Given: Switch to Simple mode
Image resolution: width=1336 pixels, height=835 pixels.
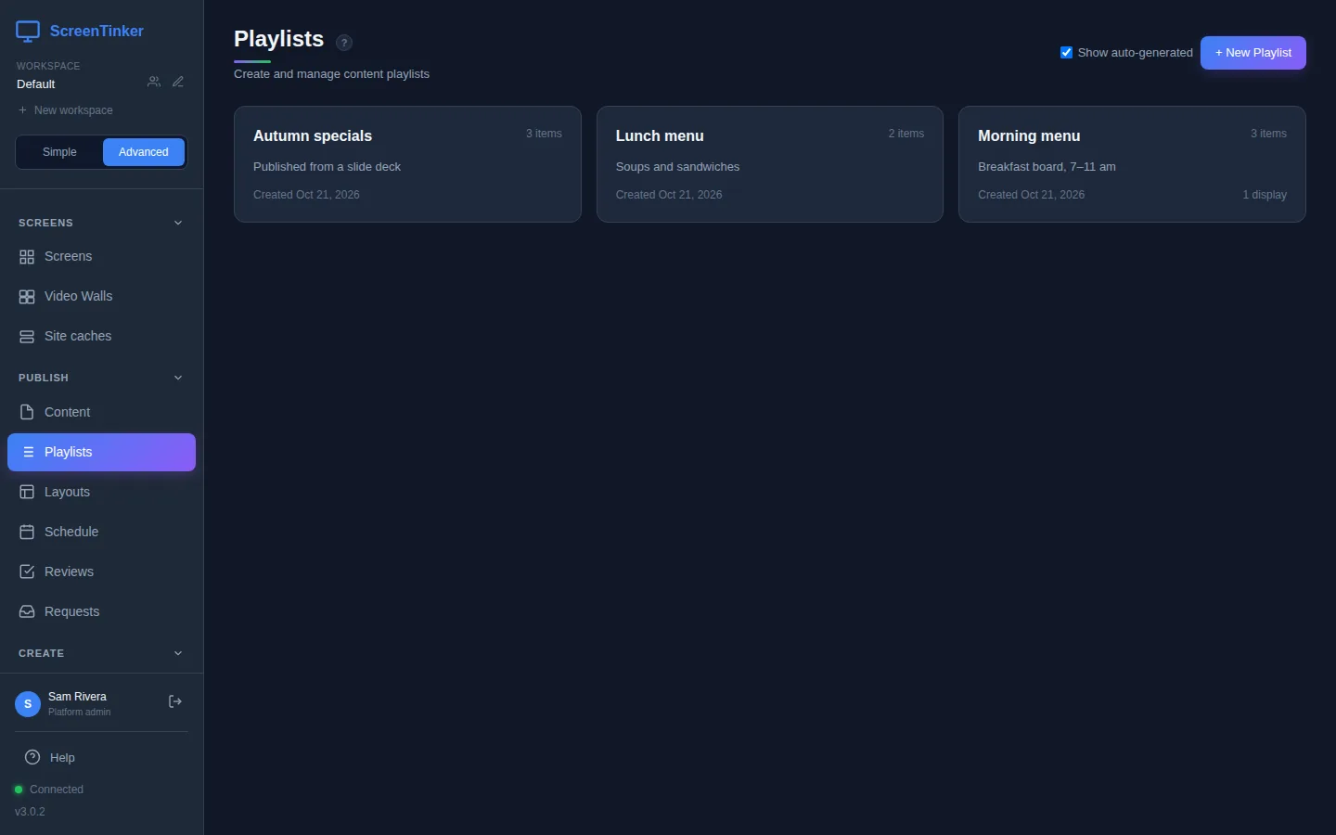Looking at the screenshot, I should pyautogui.click(x=59, y=152).
